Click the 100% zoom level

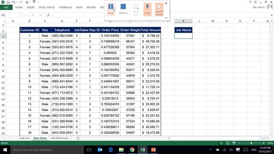(270, 143)
